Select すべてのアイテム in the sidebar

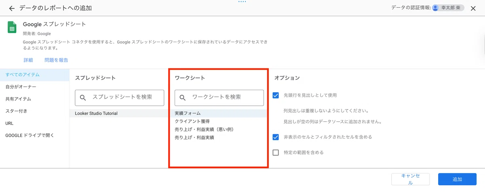coord(35,75)
